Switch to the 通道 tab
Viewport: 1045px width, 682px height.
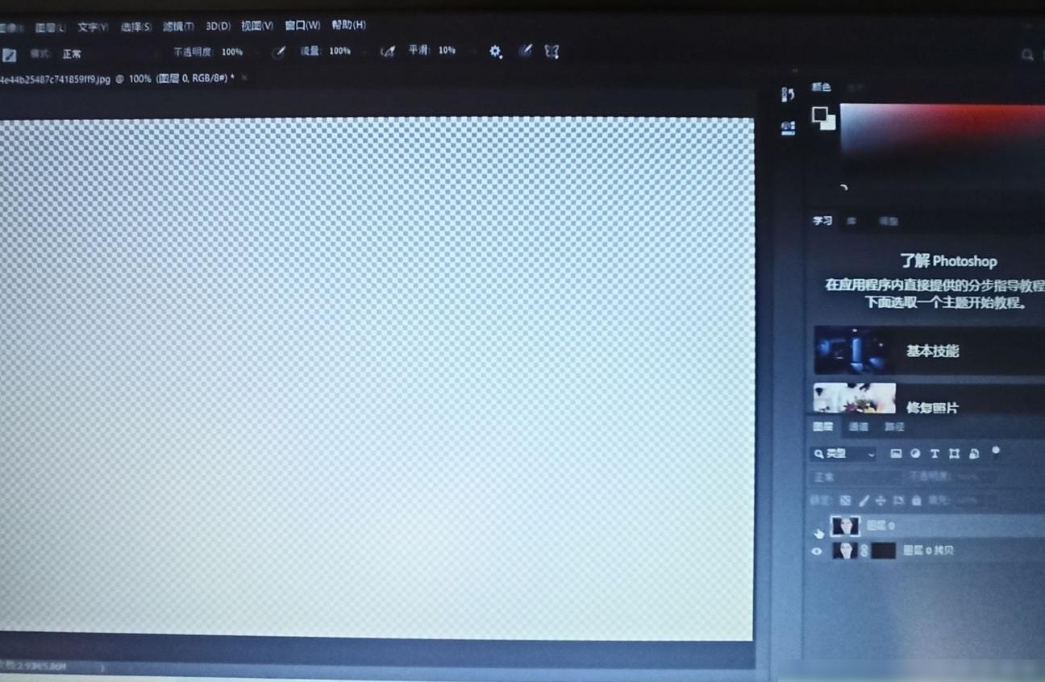click(859, 426)
